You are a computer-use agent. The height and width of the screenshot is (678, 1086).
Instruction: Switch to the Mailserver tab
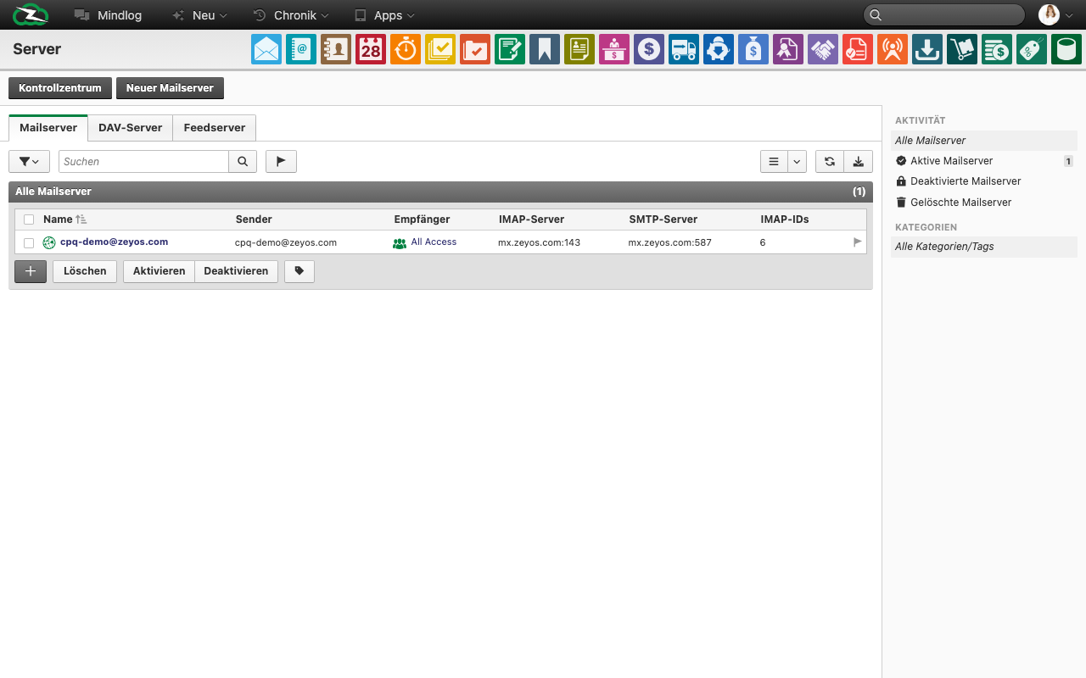(x=48, y=128)
